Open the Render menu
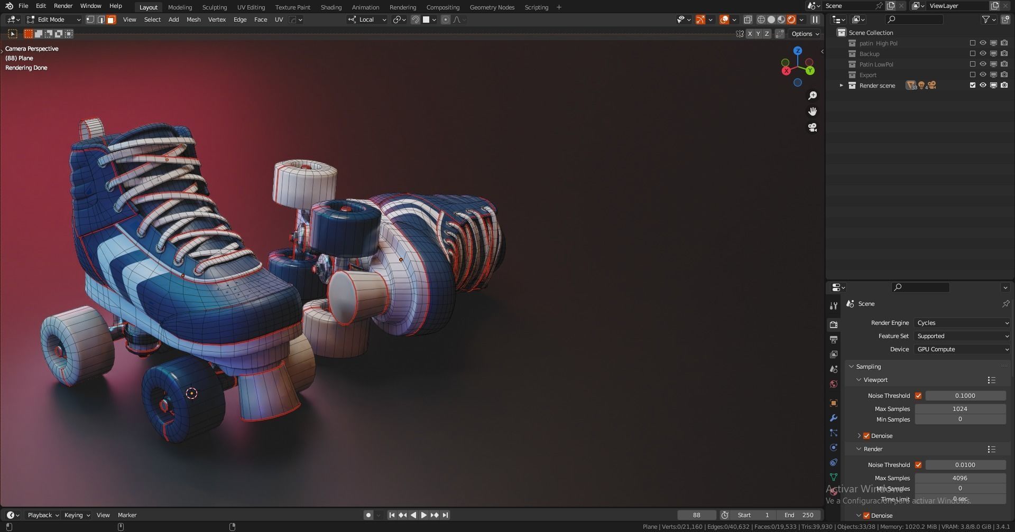The width and height of the screenshot is (1015, 532). (63, 6)
